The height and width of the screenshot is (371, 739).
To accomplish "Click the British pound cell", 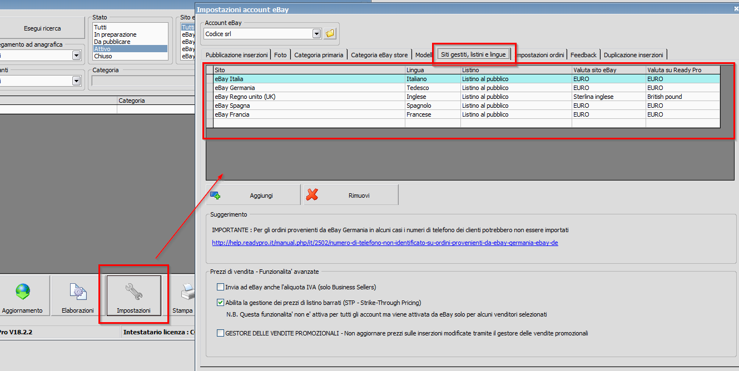I will 683,97.
